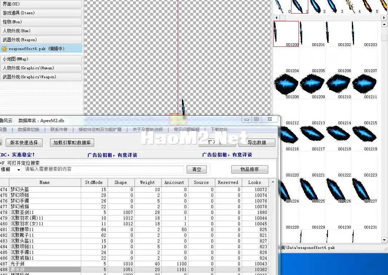The image size is (388, 275).
Task: Sort by Looks column header
Action: pos(255,182)
